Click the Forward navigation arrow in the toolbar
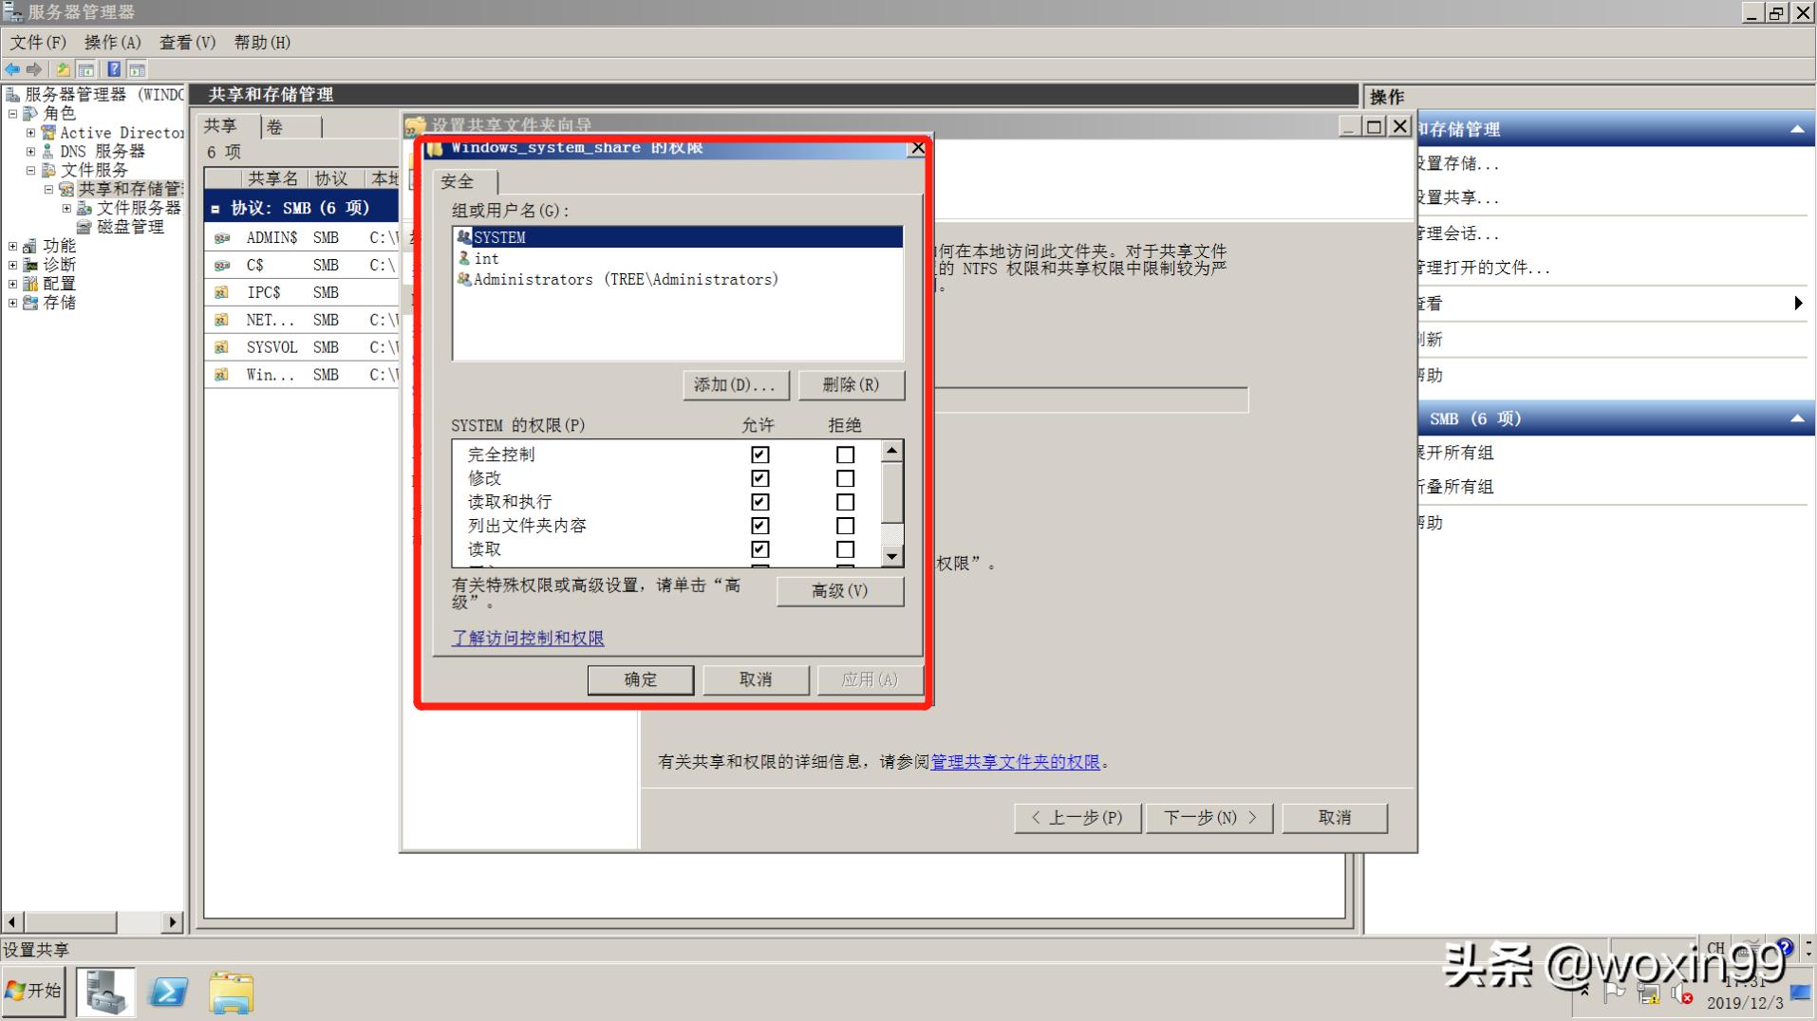 pos(34,68)
